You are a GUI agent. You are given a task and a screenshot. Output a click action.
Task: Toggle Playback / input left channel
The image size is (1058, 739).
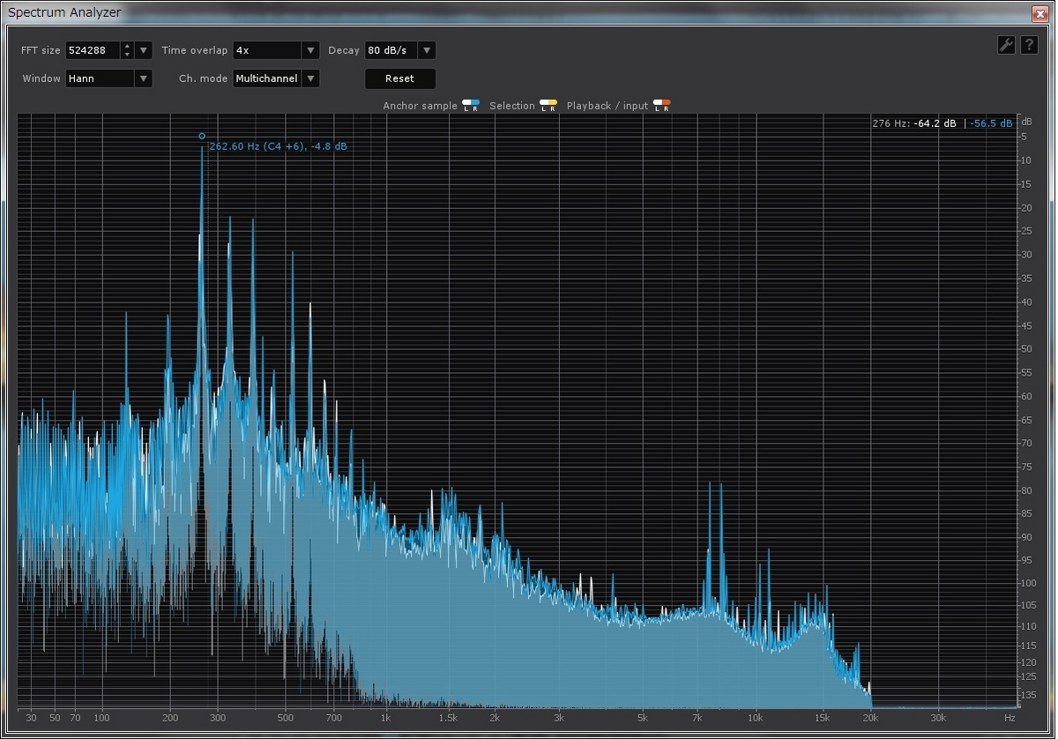[657, 106]
